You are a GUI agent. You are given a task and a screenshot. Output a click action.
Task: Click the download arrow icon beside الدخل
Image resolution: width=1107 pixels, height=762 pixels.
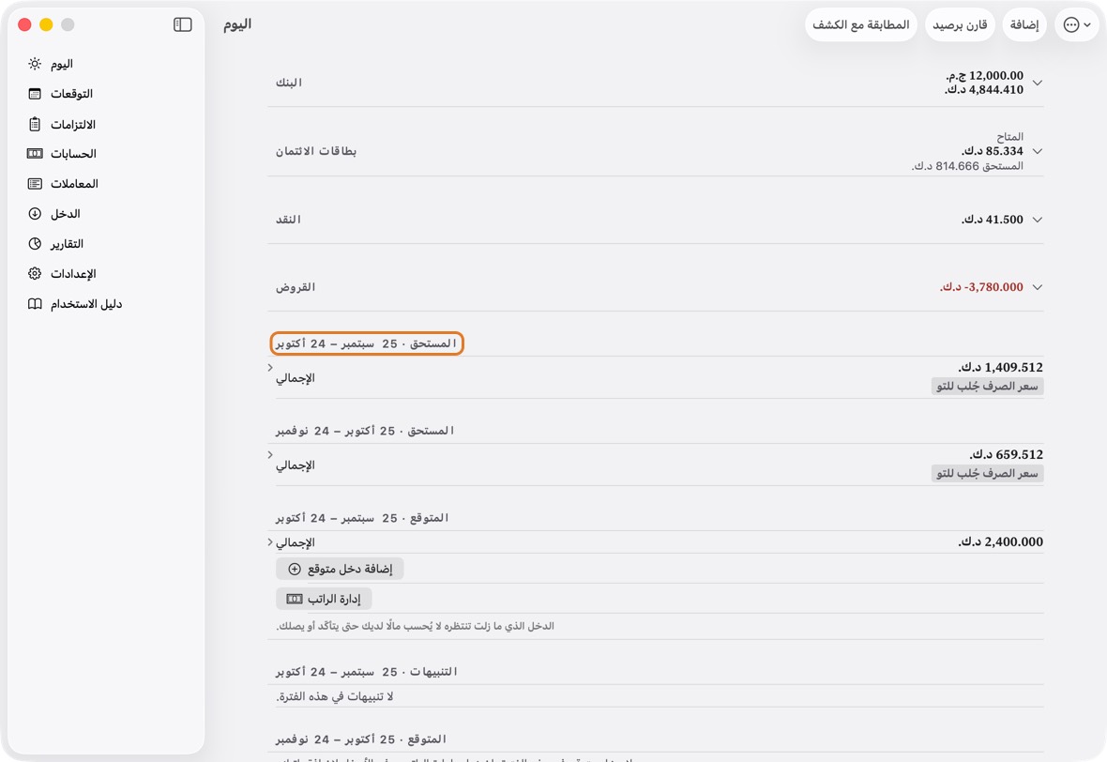point(35,213)
